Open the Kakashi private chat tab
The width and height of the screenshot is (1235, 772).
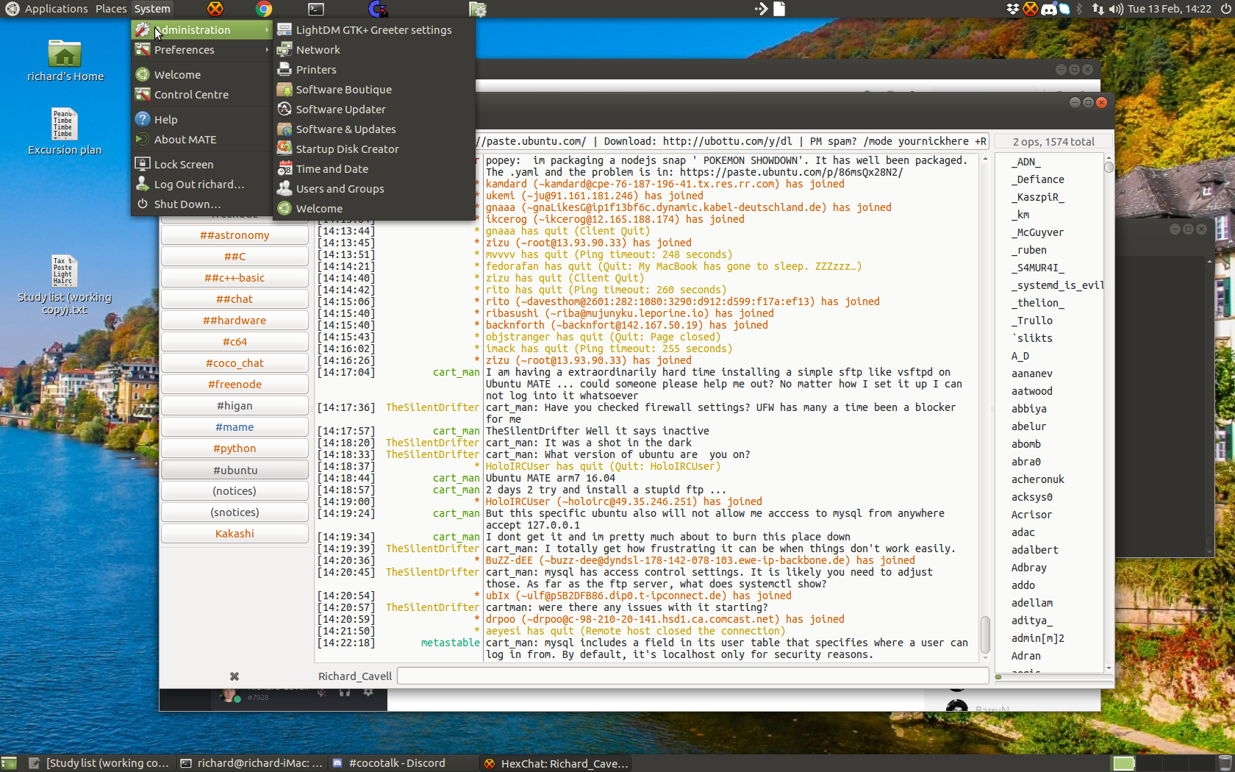(235, 534)
